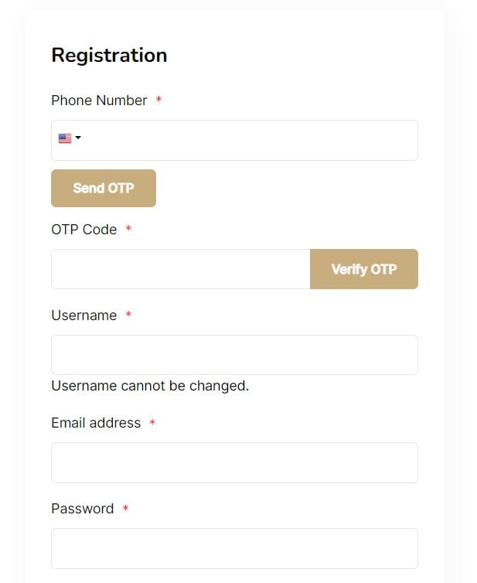Click the red asterisk beside Password
This screenshot has width=477, height=583.
coord(126,508)
